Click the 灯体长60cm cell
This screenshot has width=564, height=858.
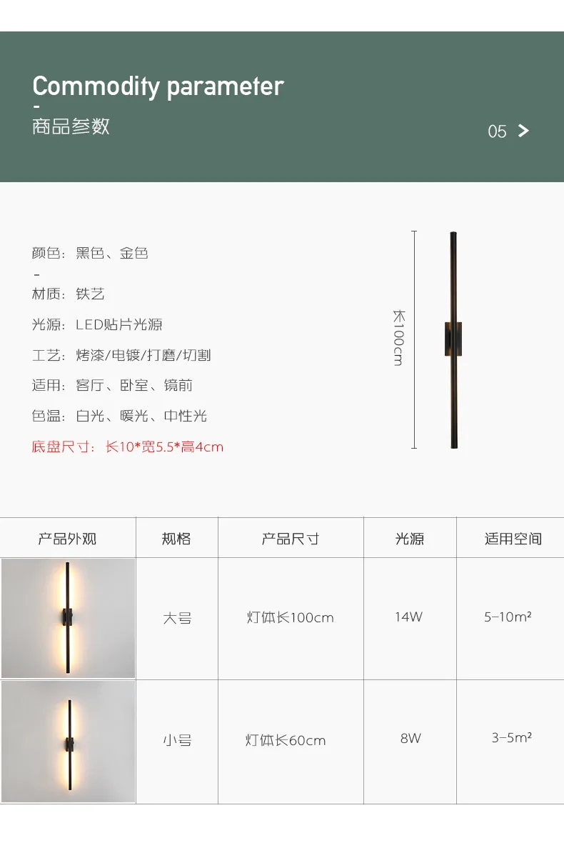pyautogui.click(x=286, y=741)
